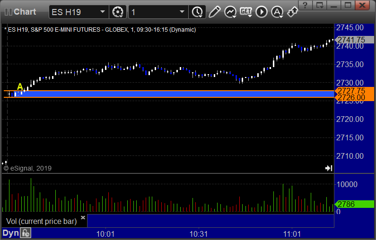
Task: Select the drawing pencil tool
Action: point(214,12)
